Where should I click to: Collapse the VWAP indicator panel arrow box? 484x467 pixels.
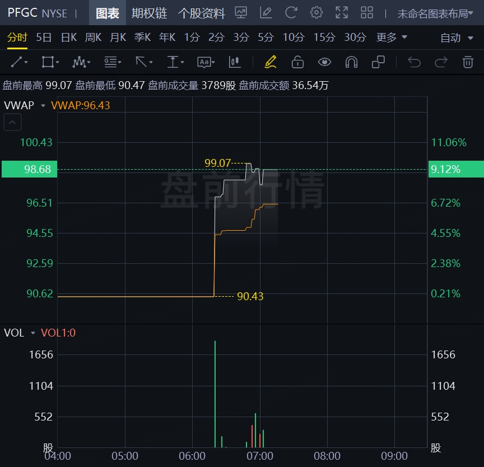tap(12, 122)
